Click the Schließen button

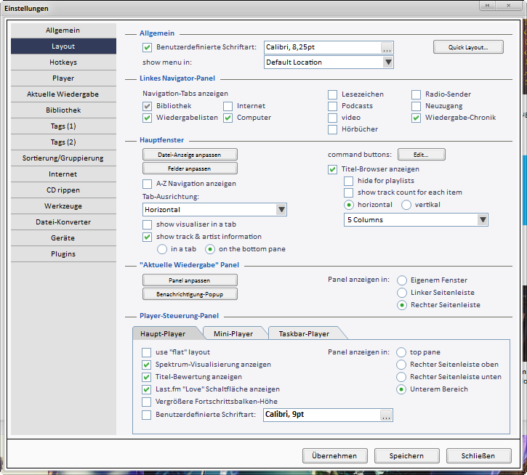[x=478, y=456]
